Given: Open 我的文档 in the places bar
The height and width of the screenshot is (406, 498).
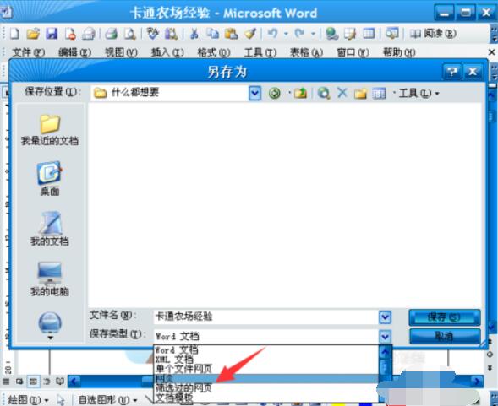Looking at the screenshot, I should [50, 229].
